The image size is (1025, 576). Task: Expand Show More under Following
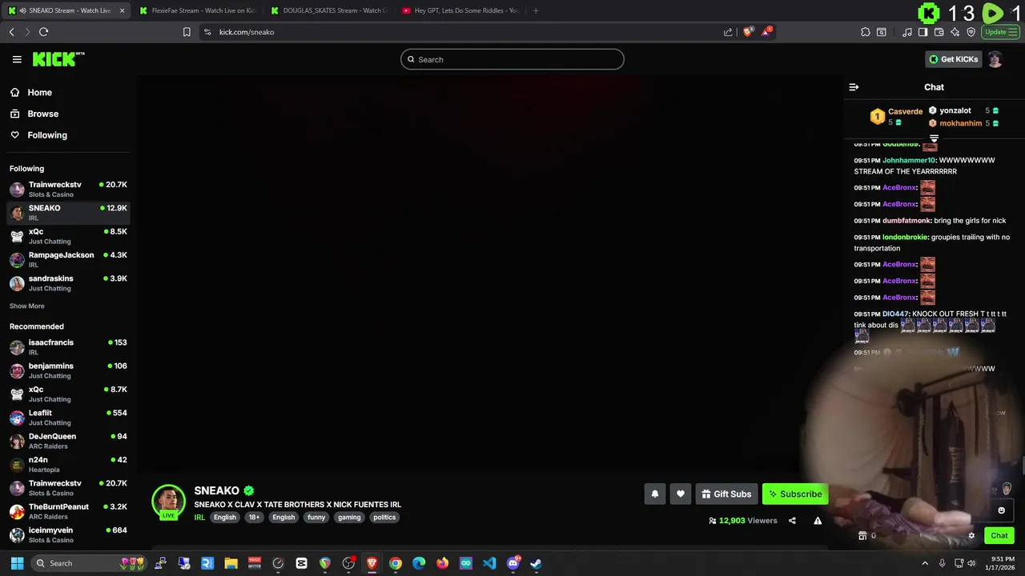tap(27, 306)
